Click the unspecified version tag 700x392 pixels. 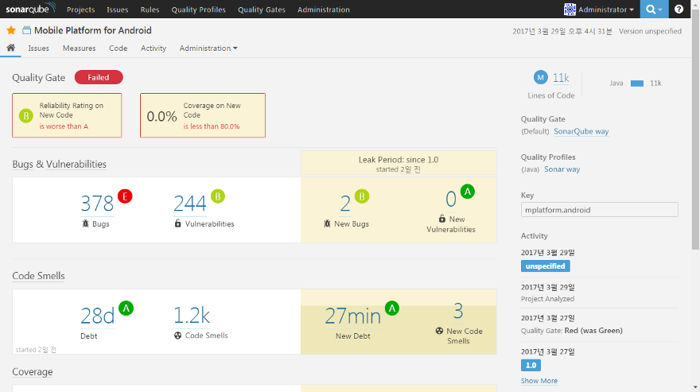point(545,266)
